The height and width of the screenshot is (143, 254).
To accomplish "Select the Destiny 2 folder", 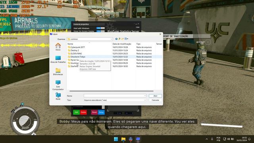I will [75, 50].
